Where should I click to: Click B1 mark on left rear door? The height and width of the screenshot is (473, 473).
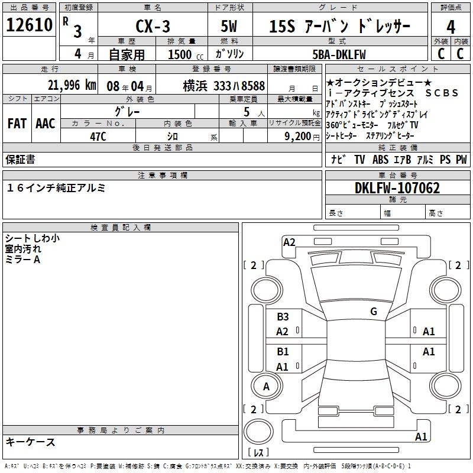(x=283, y=352)
